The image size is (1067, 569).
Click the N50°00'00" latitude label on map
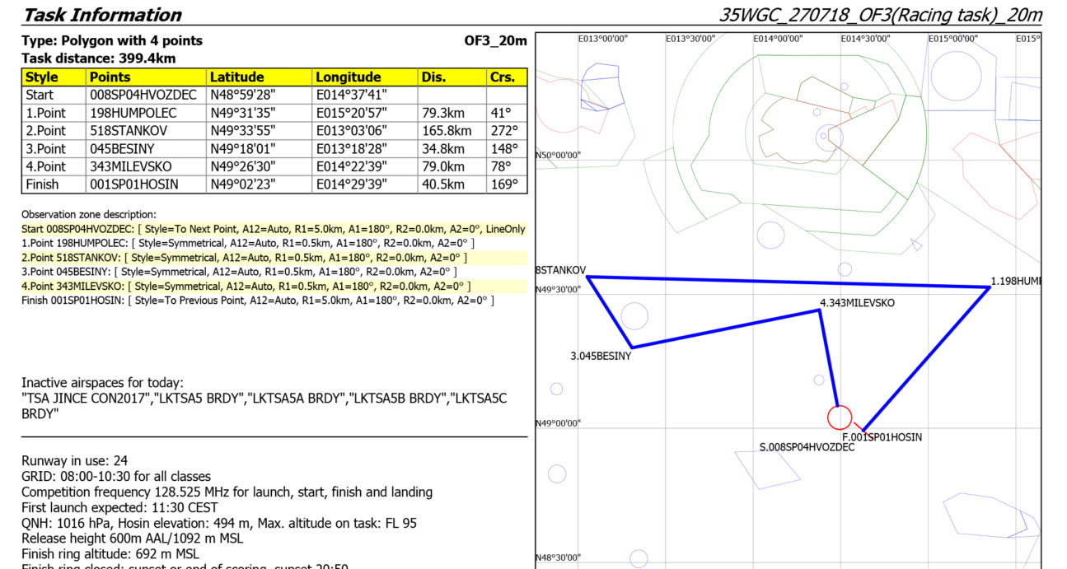[559, 155]
